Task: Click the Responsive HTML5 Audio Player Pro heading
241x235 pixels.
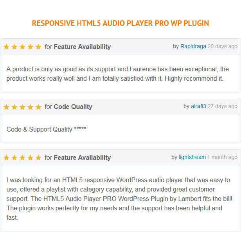Action: (x=120, y=23)
